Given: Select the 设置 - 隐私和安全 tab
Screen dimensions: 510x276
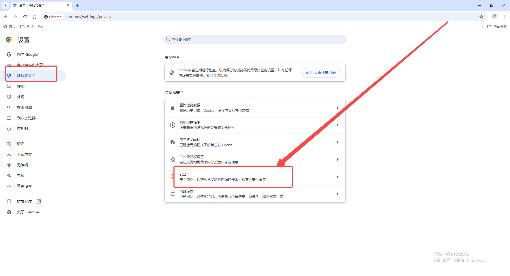Looking at the screenshot, I should 41,6.
